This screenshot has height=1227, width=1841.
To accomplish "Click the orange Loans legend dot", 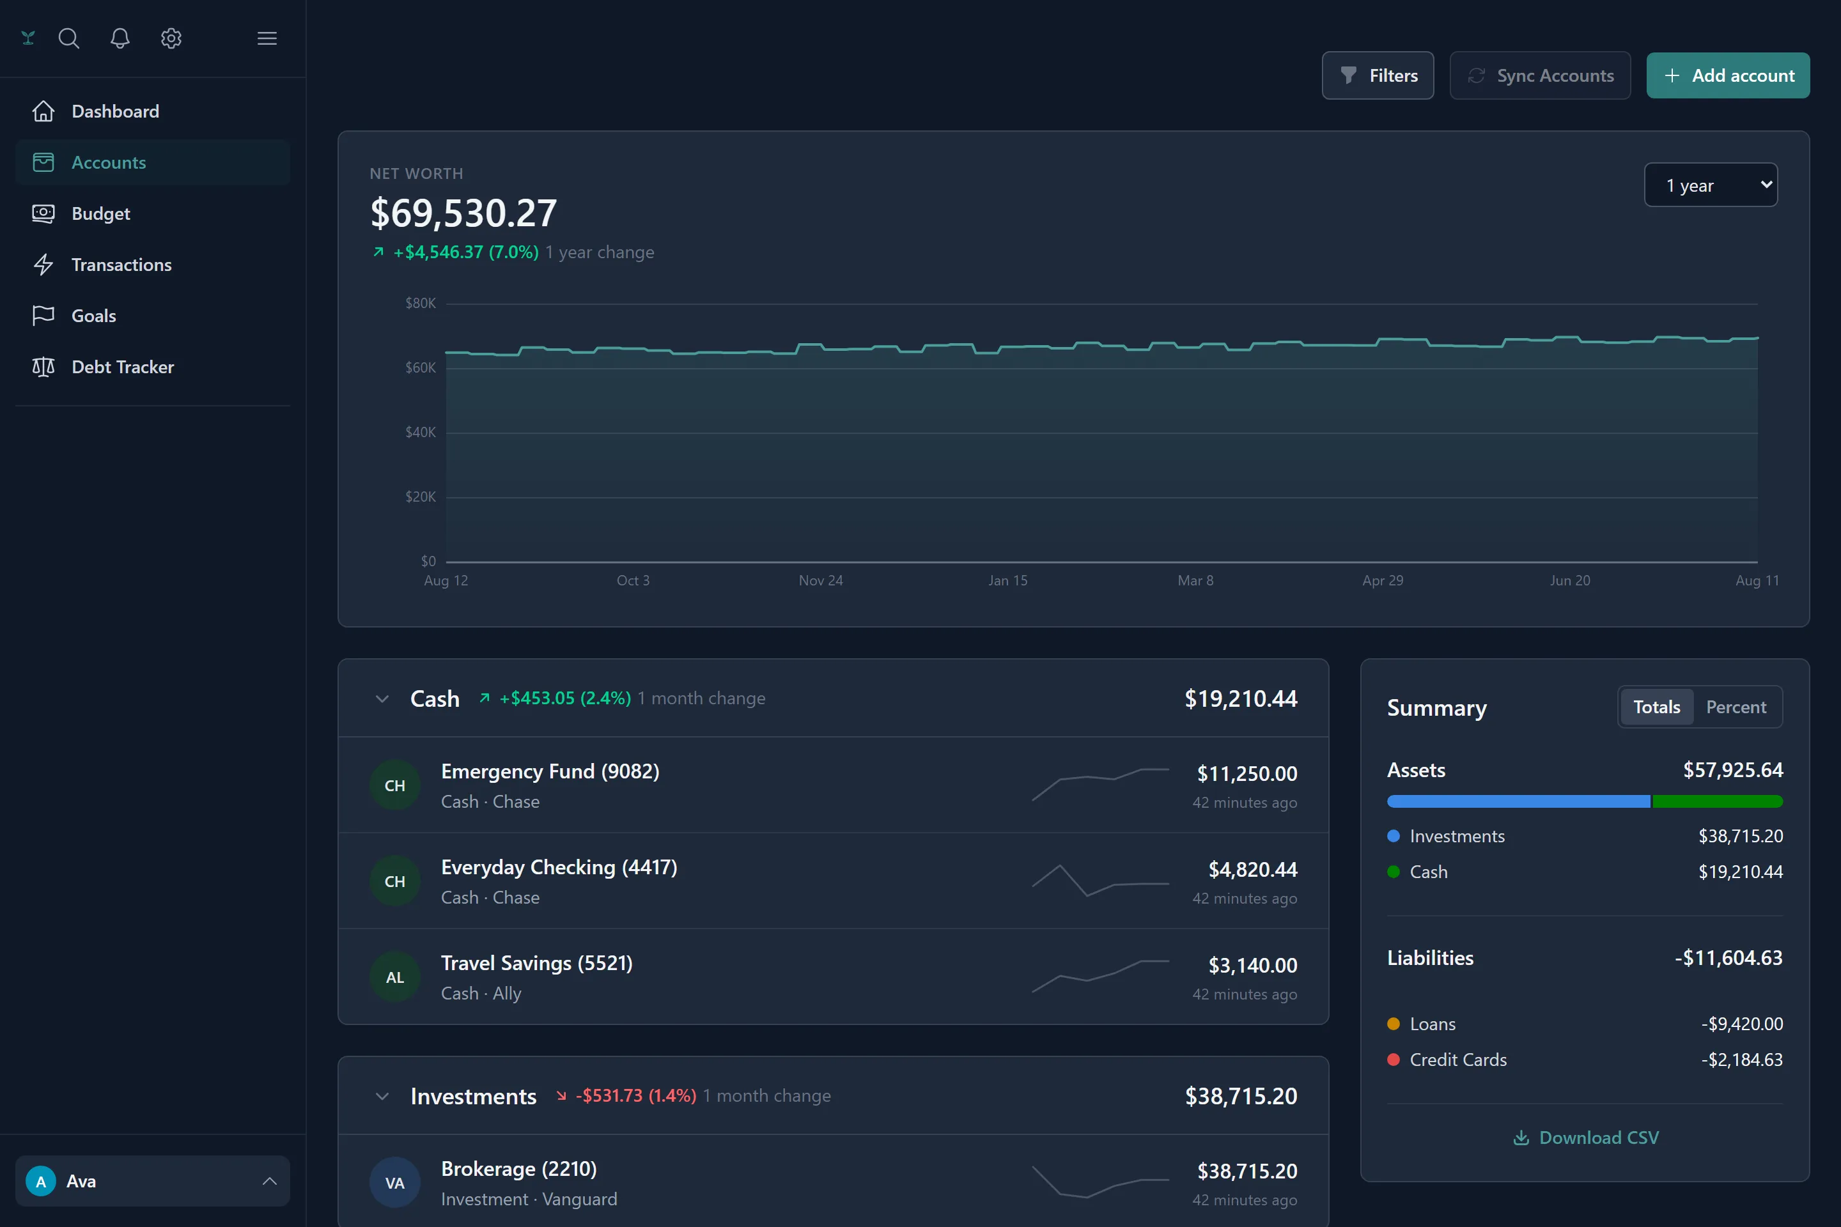I will tap(1394, 1024).
